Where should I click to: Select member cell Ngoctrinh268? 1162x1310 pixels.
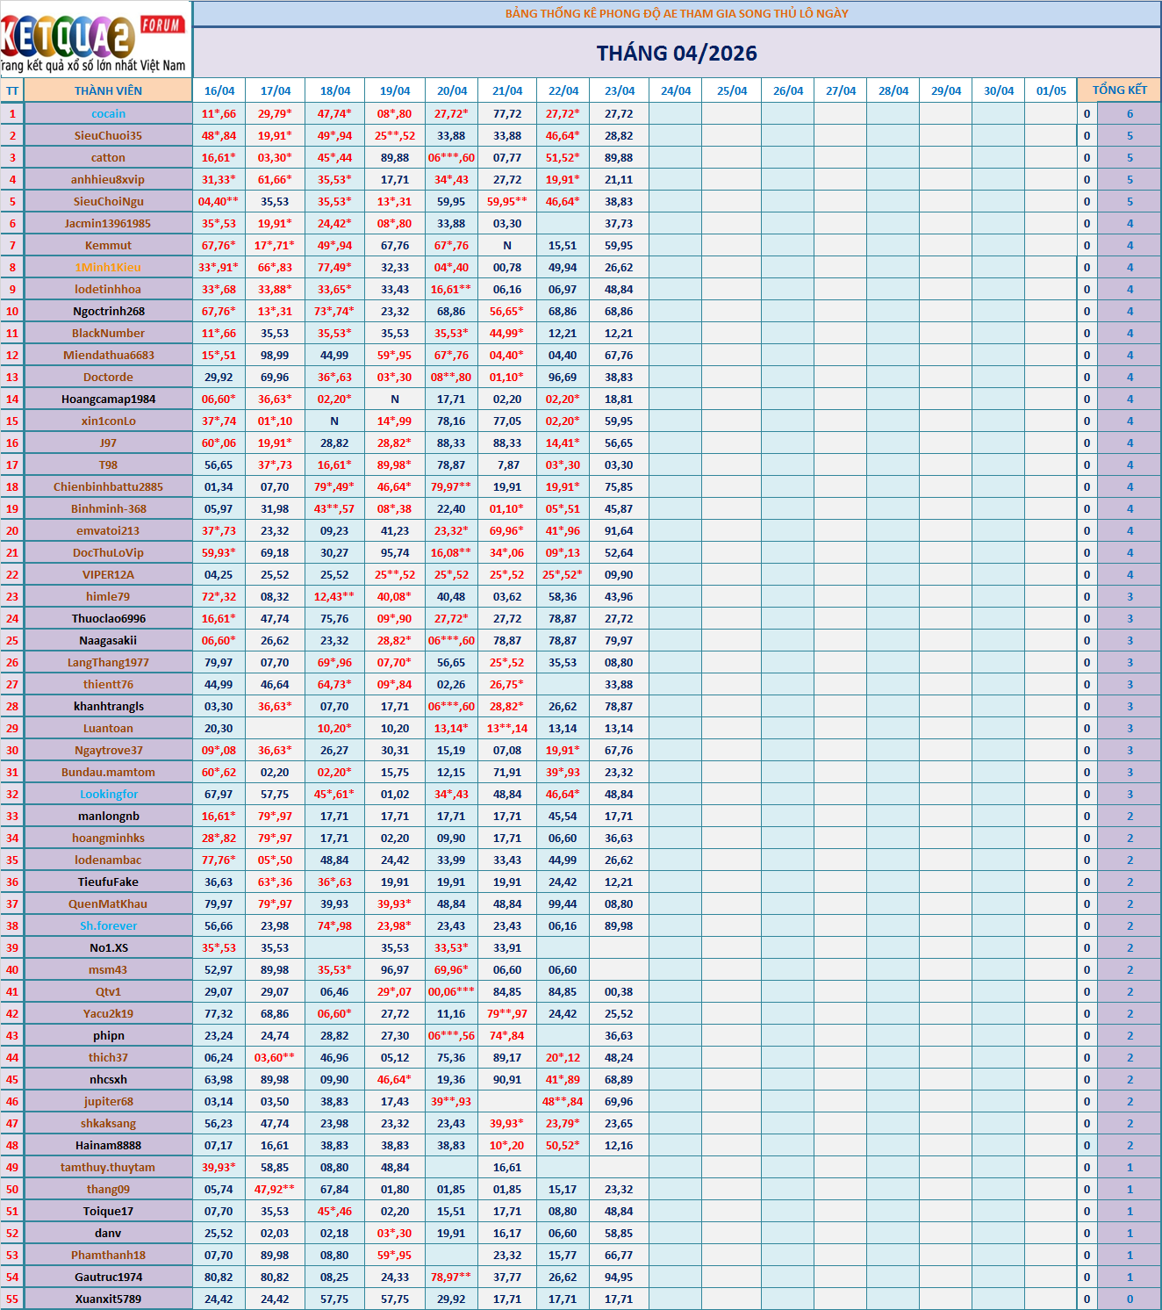point(108,311)
